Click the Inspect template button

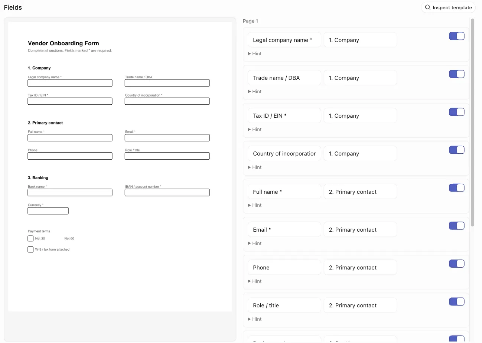(448, 7)
